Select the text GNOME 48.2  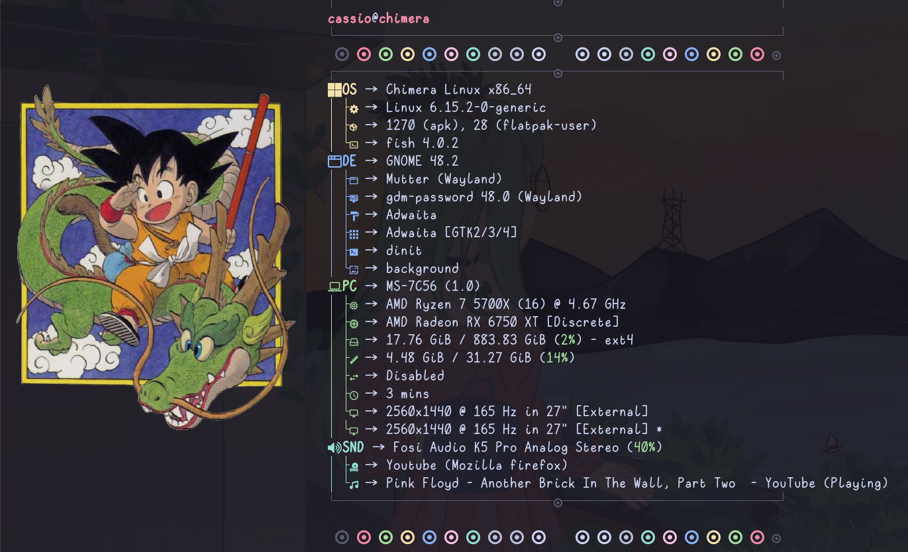[423, 161]
